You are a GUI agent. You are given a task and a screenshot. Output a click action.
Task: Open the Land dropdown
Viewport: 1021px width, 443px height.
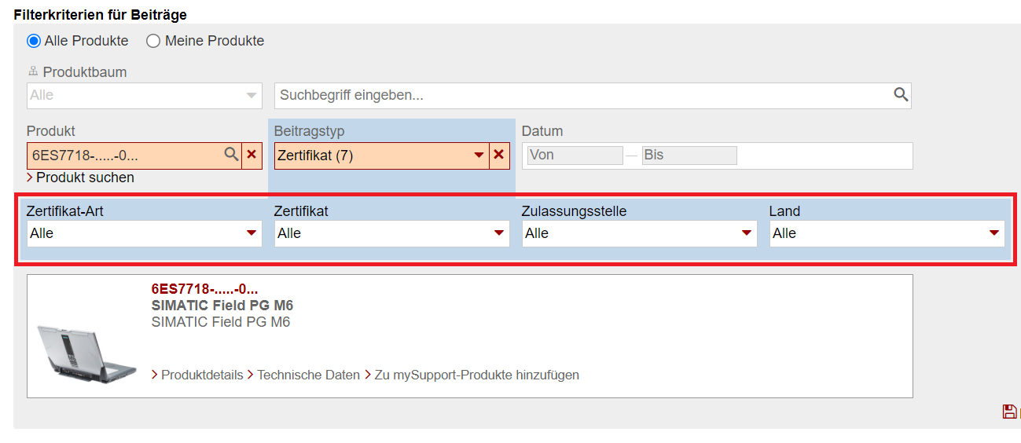887,233
